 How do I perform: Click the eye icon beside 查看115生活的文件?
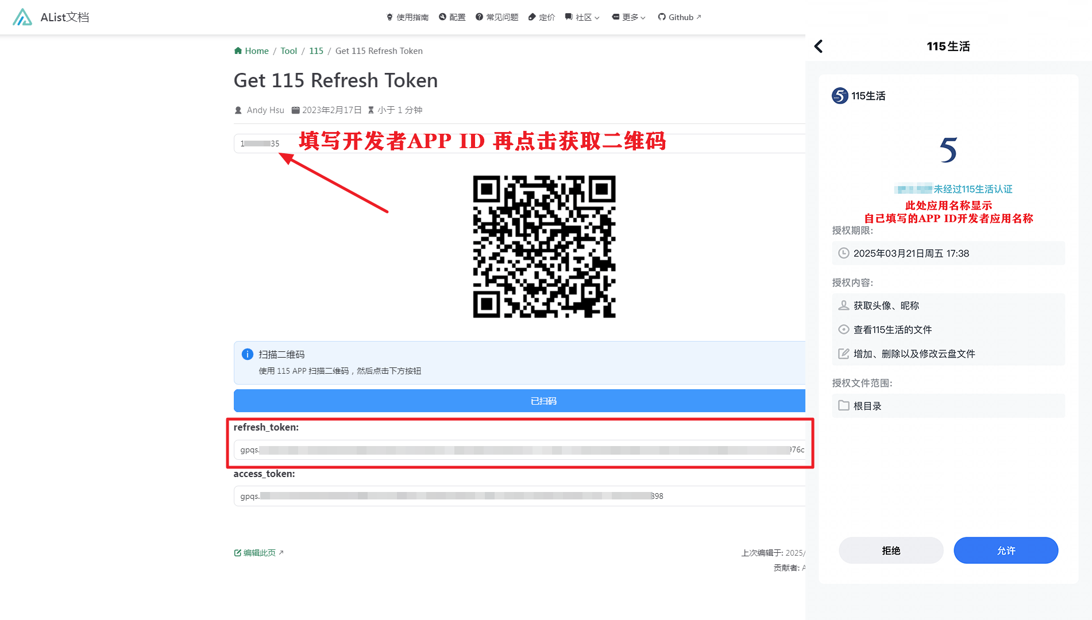[x=843, y=330]
